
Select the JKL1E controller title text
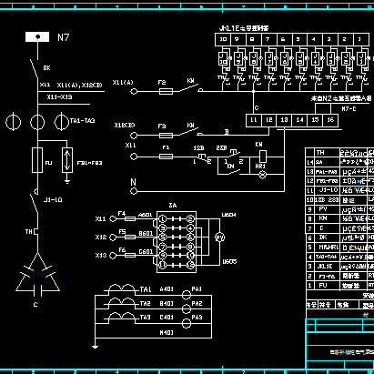tap(244, 28)
